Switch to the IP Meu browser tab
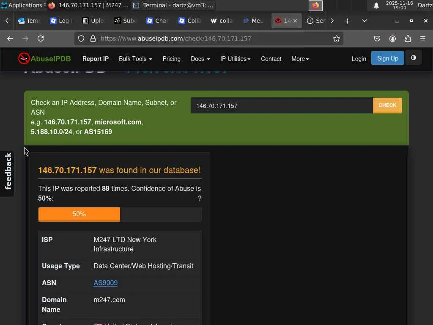The height and width of the screenshot is (325, 433). click(x=254, y=21)
